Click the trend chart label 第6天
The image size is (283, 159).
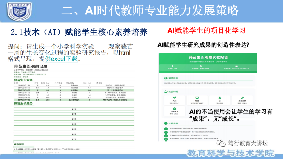(74, 134)
